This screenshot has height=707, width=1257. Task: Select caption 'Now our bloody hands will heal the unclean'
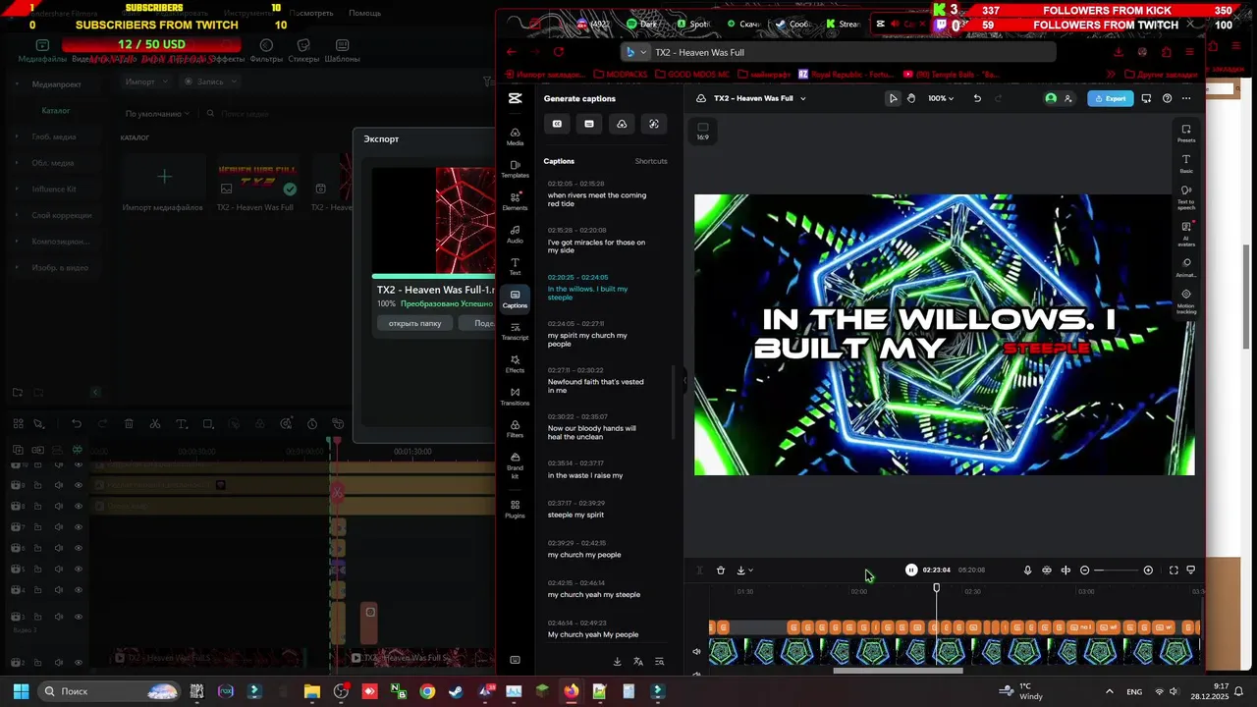(x=592, y=432)
